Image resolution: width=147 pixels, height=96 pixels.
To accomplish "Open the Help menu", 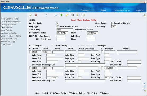I will [x=8, y=2].
